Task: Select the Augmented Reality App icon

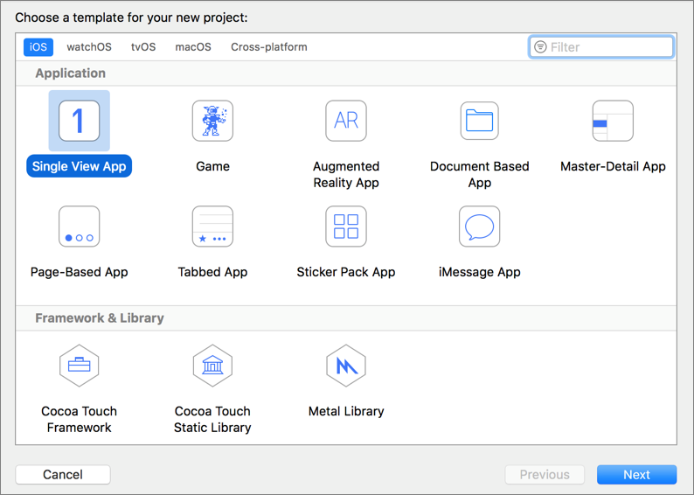Action: 346,121
